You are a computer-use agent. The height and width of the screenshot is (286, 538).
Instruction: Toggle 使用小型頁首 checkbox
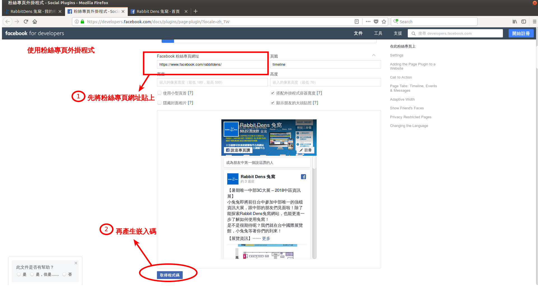click(159, 93)
